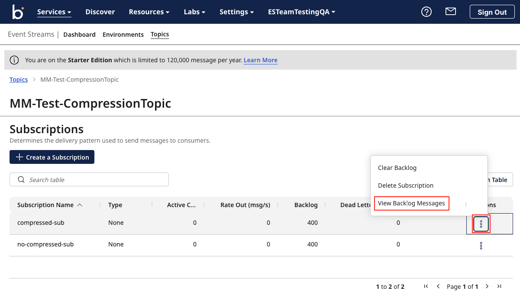This screenshot has width=520, height=294.
Task: Click the Create a Subscription button
Action: click(52, 157)
